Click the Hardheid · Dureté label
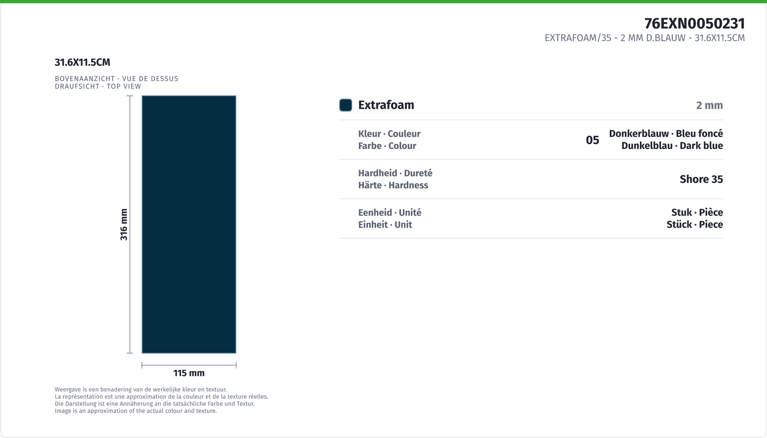 pyautogui.click(x=395, y=173)
